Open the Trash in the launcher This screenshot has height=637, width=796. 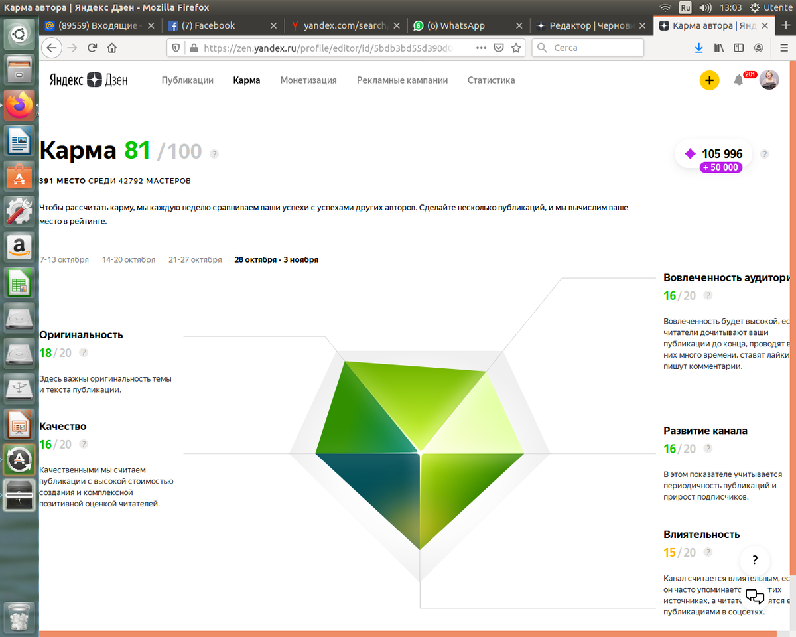pyautogui.click(x=19, y=618)
